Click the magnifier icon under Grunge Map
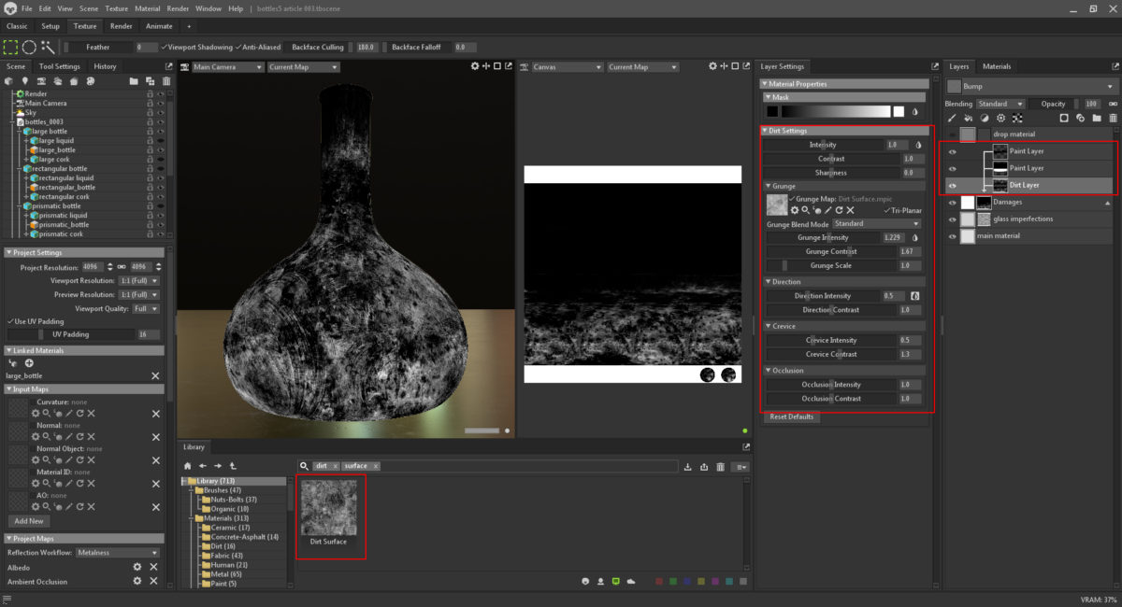This screenshot has height=607, width=1122. 805,210
